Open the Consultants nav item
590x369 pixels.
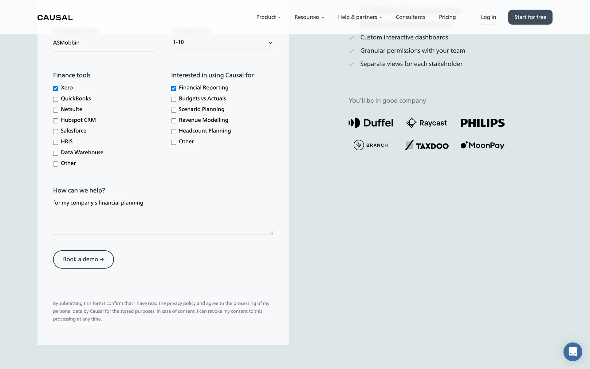click(410, 17)
